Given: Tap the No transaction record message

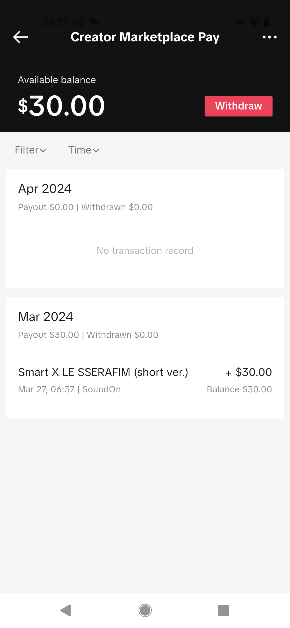Looking at the screenshot, I should [145, 251].
